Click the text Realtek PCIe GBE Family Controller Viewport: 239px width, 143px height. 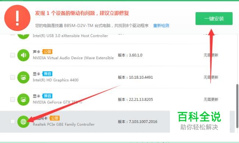coord(64,124)
